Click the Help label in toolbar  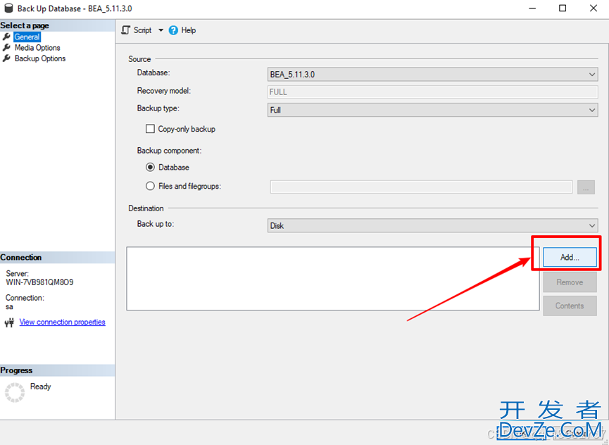pyautogui.click(x=189, y=30)
